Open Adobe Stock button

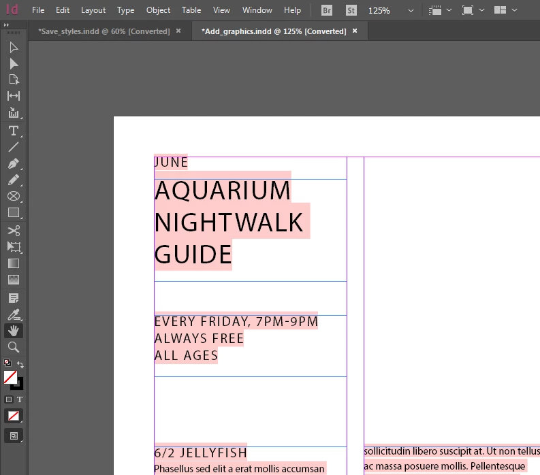351,11
